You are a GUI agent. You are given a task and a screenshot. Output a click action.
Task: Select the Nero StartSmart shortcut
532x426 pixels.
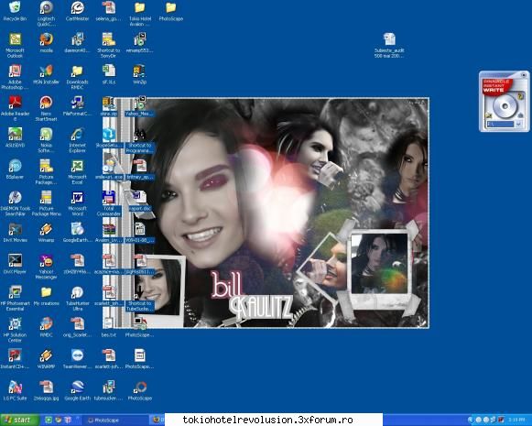click(46, 109)
